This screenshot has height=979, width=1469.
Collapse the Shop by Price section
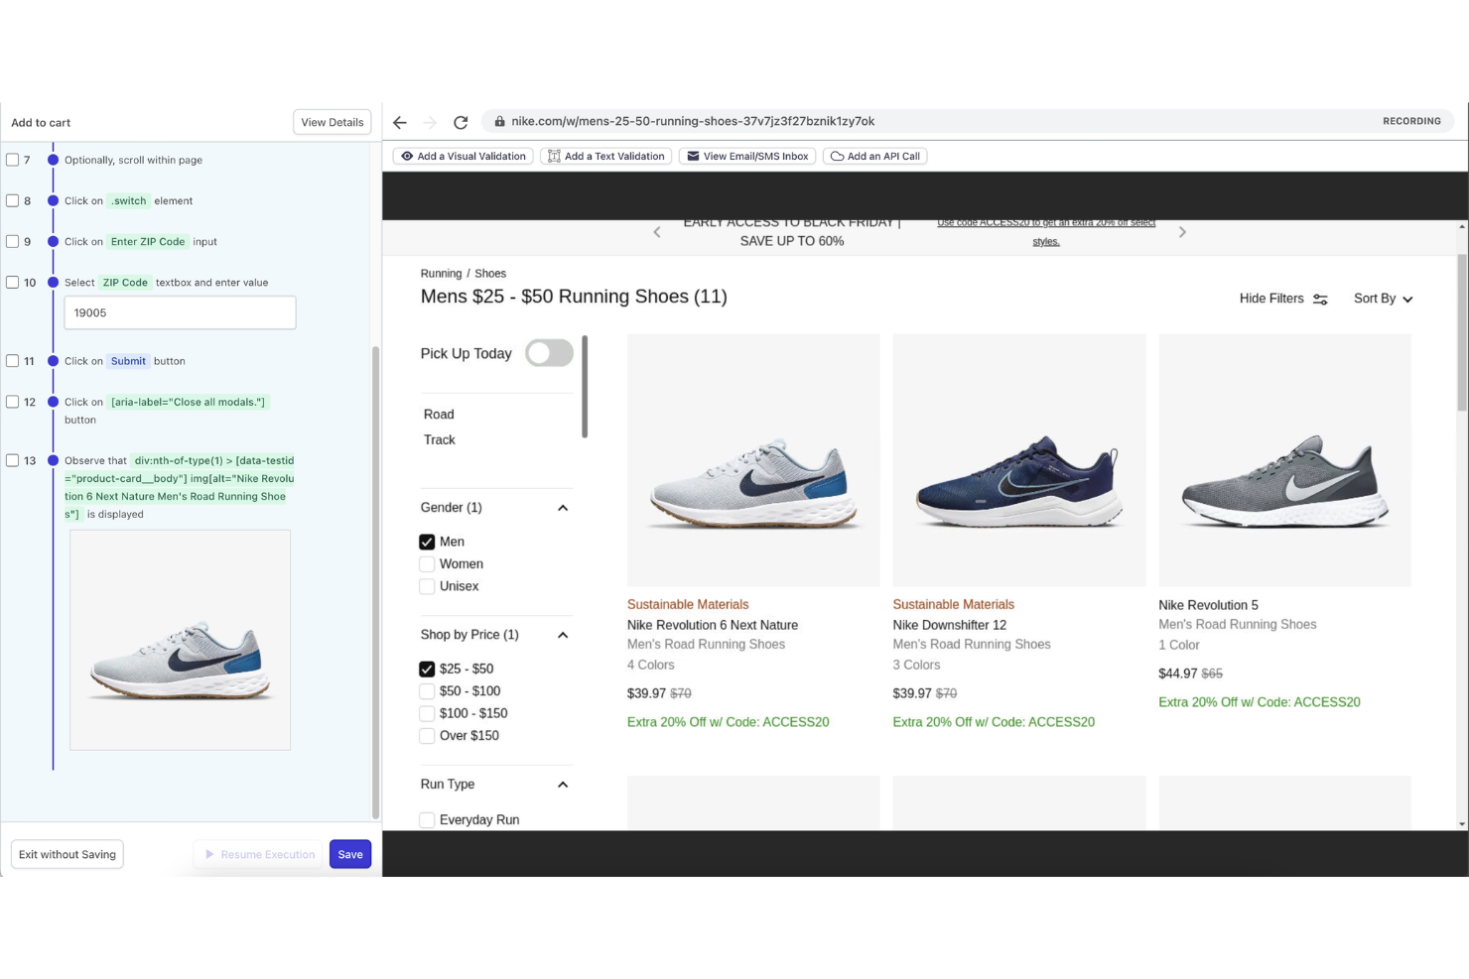point(563,635)
